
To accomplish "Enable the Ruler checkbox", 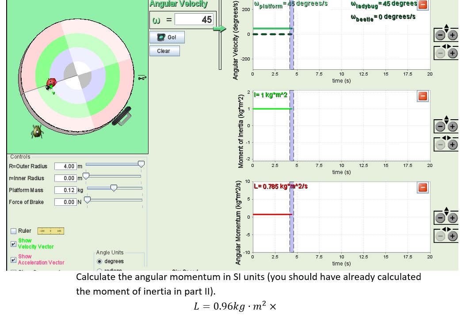I will (x=14, y=231).
